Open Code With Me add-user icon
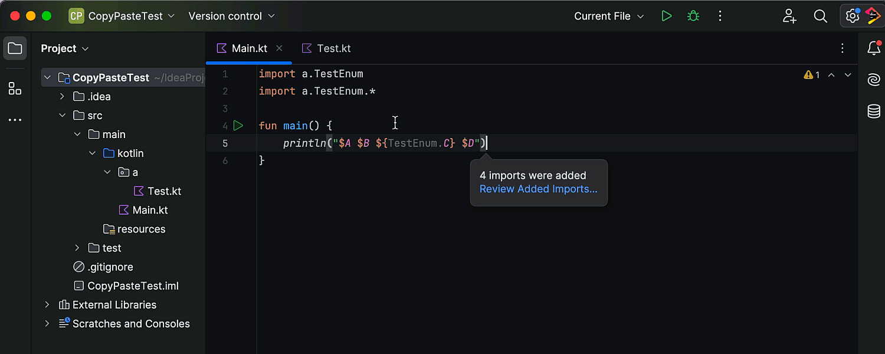Screen dimensions: 885x354 point(789,16)
